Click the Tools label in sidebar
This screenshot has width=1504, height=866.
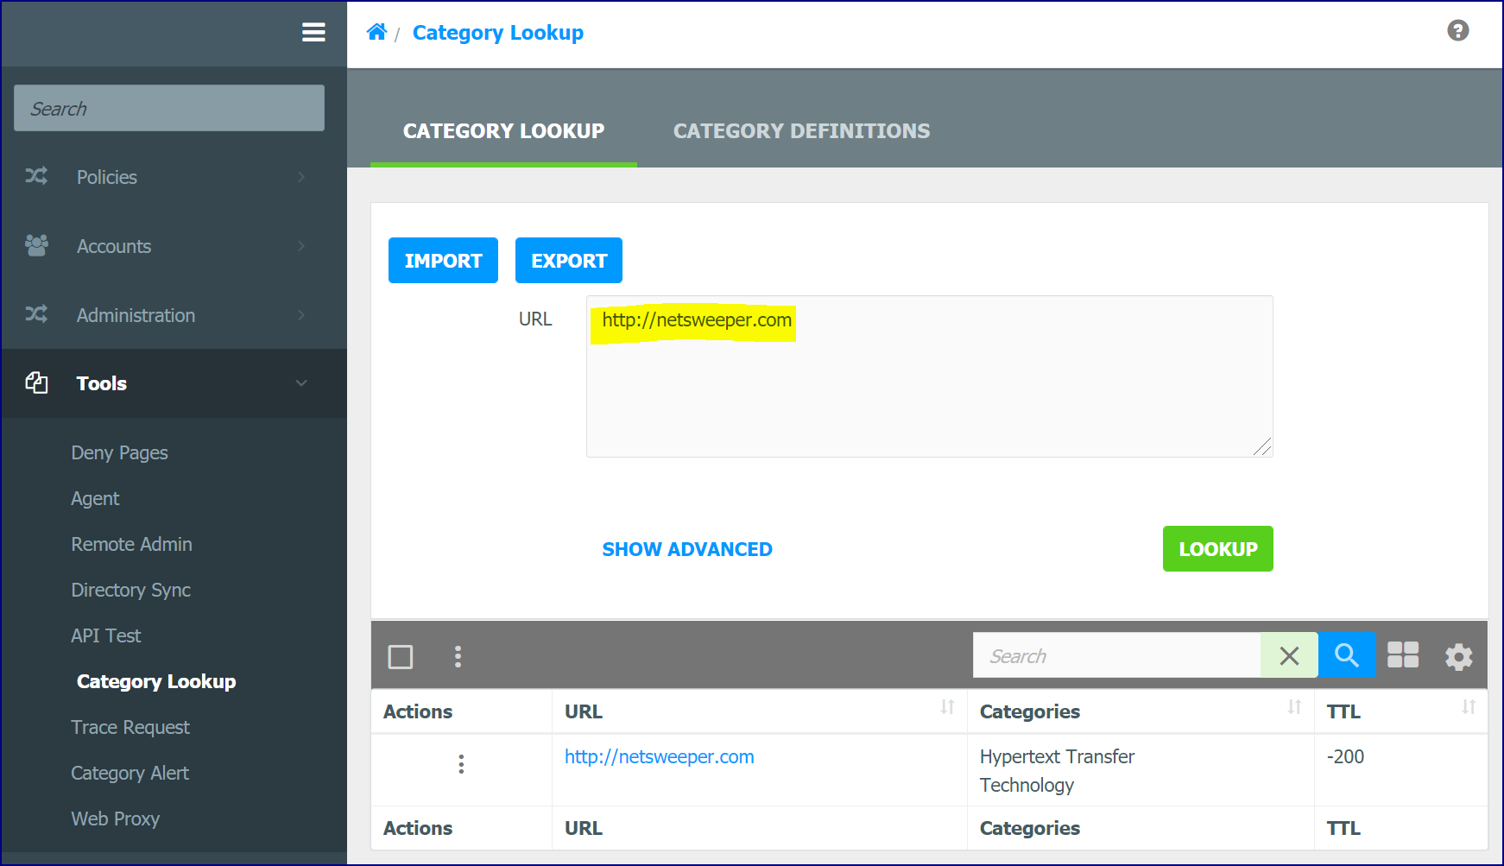point(102,383)
